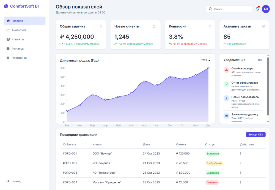Click the Поиск search field
Viewport: 275px width, 190px height.
click(x=231, y=9)
